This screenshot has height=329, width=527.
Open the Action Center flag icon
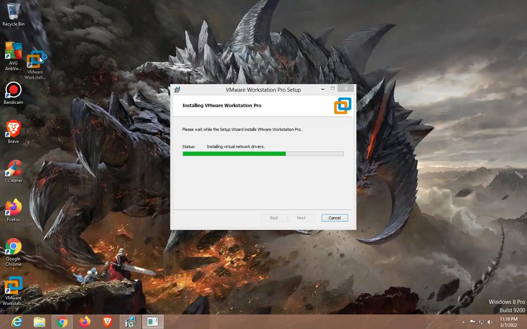tap(472, 322)
